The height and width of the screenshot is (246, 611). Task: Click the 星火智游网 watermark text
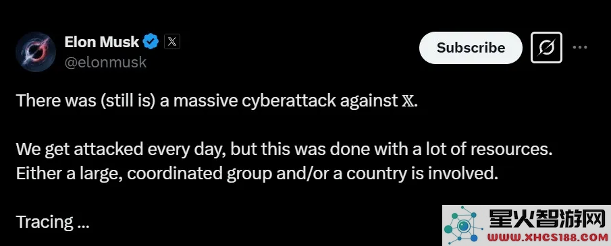[x=548, y=219]
